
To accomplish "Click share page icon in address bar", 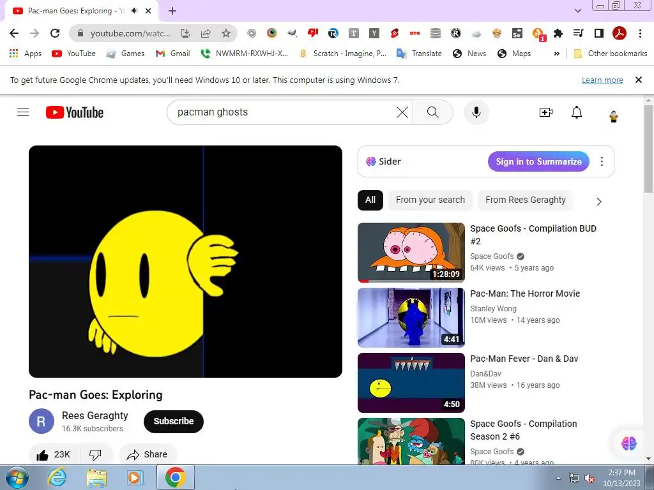I will 206,33.
